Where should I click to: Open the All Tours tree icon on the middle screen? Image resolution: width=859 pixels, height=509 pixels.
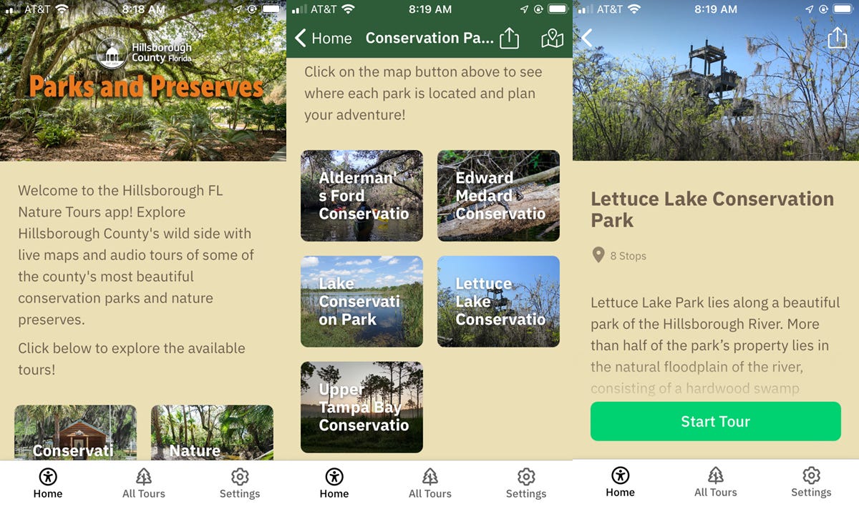(x=430, y=477)
